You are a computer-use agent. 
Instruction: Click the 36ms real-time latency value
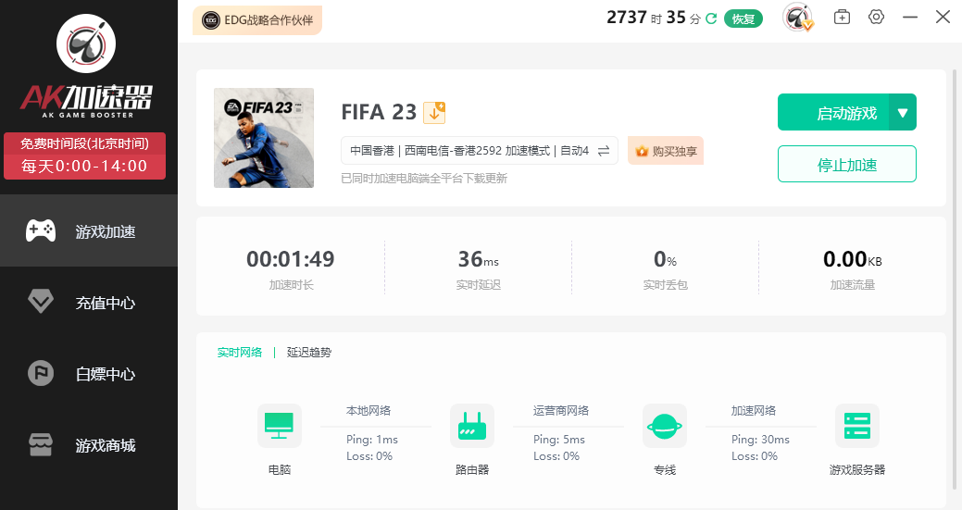[x=478, y=259]
